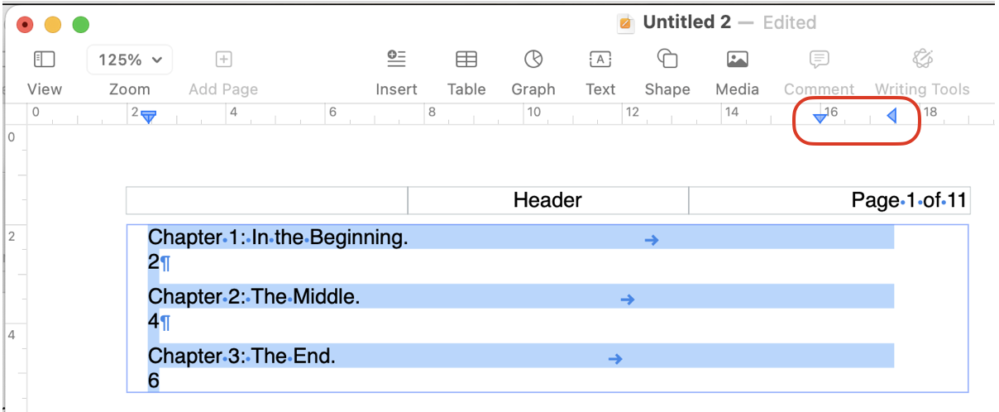Open the View sidebar options

(x=44, y=60)
